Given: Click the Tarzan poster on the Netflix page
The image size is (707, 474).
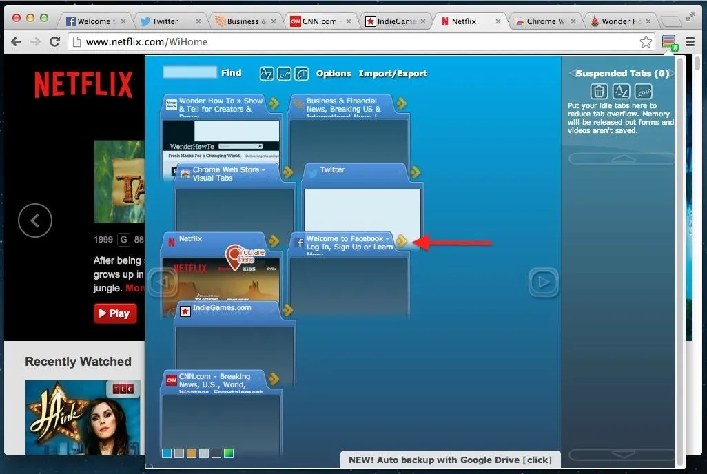Looking at the screenshot, I should pos(119,181).
